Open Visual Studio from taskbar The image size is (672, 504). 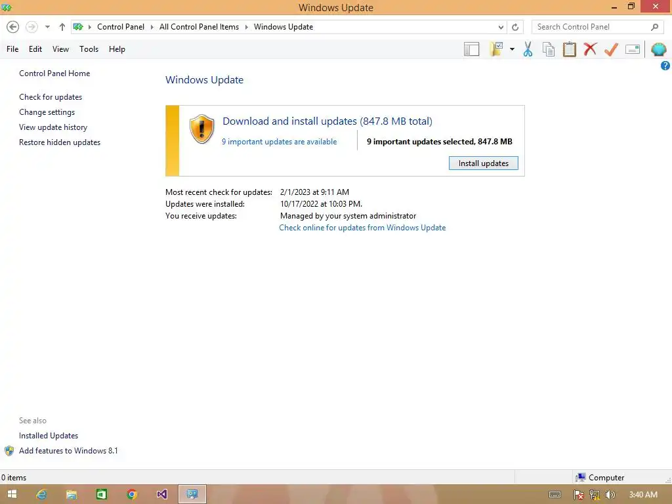[x=161, y=494]
